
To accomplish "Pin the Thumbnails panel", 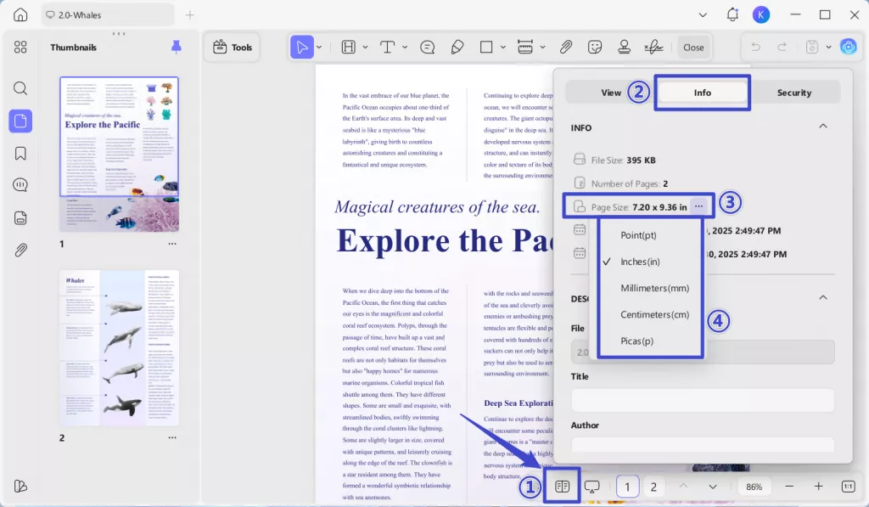I will pyautogui.click(x=177, y=47).
